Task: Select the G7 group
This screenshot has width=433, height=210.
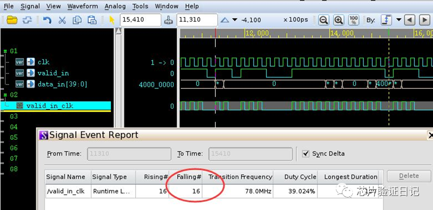Action: coord(14,158)
